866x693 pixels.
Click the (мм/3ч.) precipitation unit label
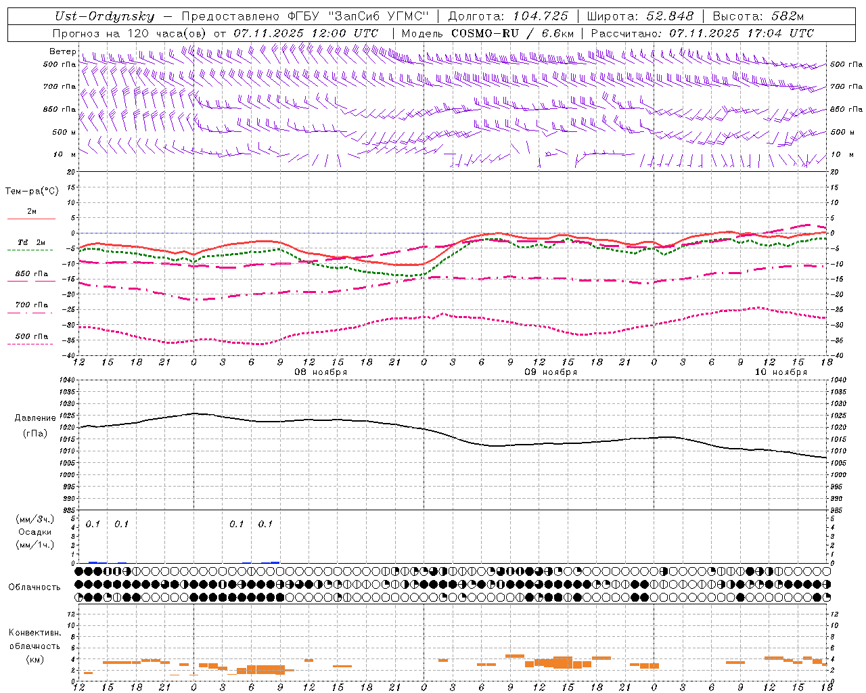[35, 519]
